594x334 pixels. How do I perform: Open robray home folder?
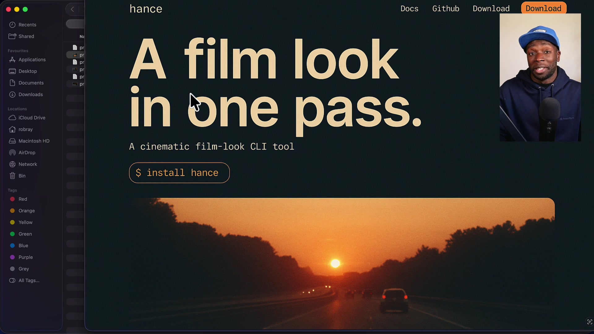[x=25, y=130]
